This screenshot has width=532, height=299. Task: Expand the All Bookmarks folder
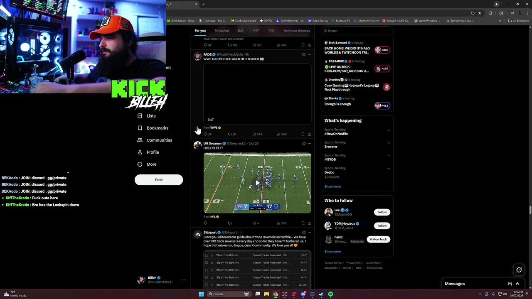518,20
